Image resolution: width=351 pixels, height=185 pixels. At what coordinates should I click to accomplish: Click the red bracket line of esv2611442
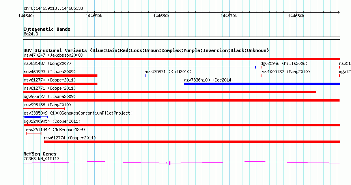point(34,133)
